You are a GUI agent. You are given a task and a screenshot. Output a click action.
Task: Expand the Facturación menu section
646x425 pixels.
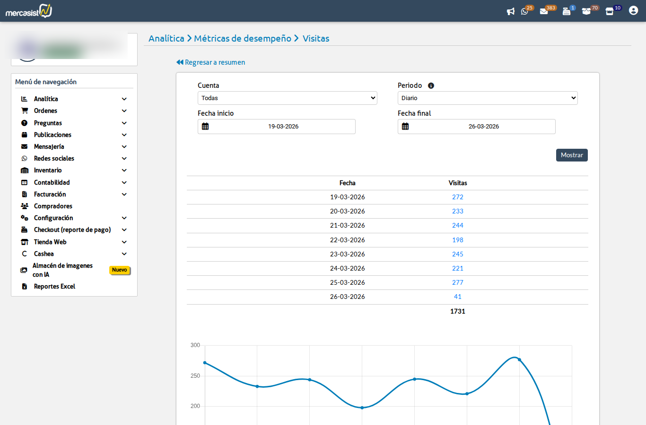pyautogui.click(x=50, y=195)
